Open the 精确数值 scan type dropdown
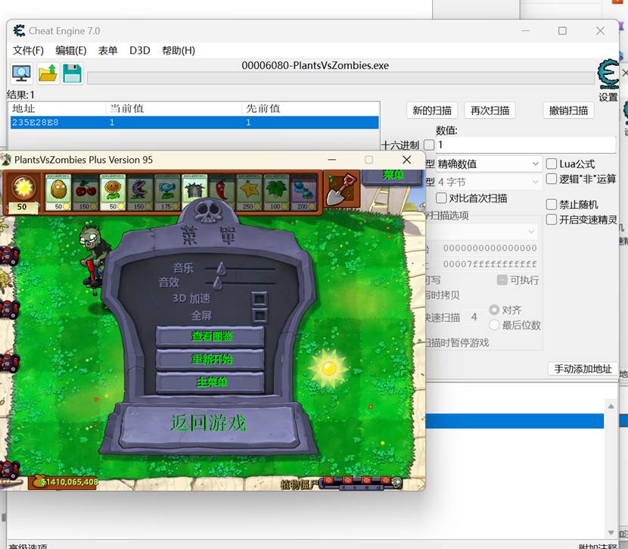628x549 pixels. pyautogui.click(x=489, y=164)
